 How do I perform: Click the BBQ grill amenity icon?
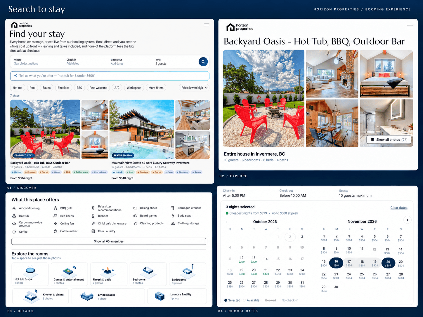tap(56, 208)
